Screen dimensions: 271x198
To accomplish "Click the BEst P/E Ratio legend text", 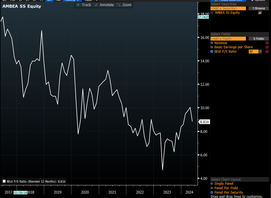I will point(32,181).
